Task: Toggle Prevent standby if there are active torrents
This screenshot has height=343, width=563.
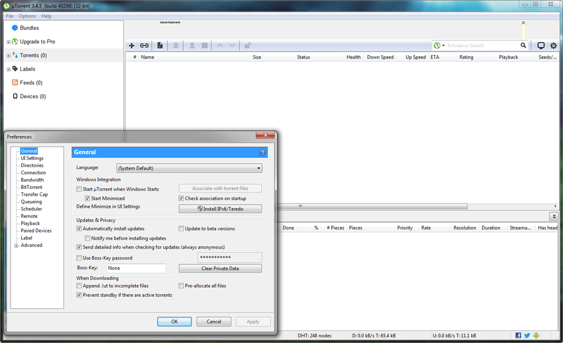Action: click(x=79, y=295)
